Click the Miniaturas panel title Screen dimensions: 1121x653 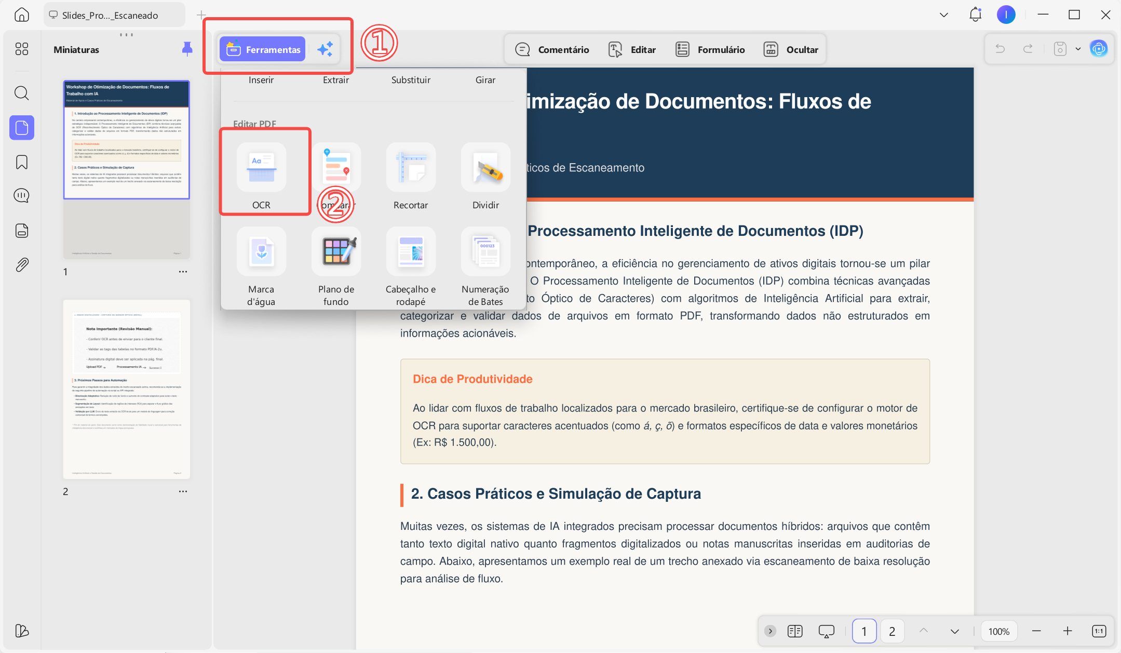(76, 49)
